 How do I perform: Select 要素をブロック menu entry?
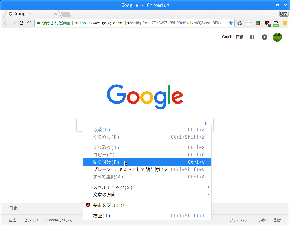pyautogui.click(x=147, y=205)
